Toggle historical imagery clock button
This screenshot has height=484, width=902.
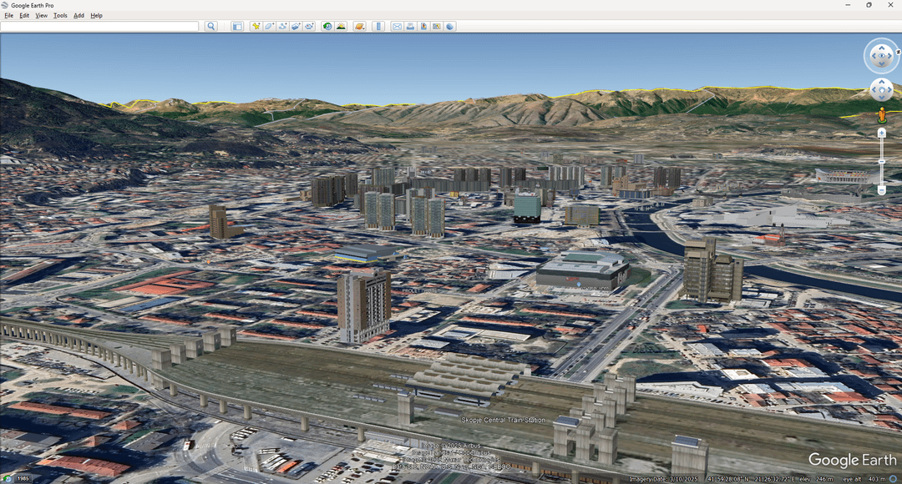pyautogui.click(x=327, y=27)
